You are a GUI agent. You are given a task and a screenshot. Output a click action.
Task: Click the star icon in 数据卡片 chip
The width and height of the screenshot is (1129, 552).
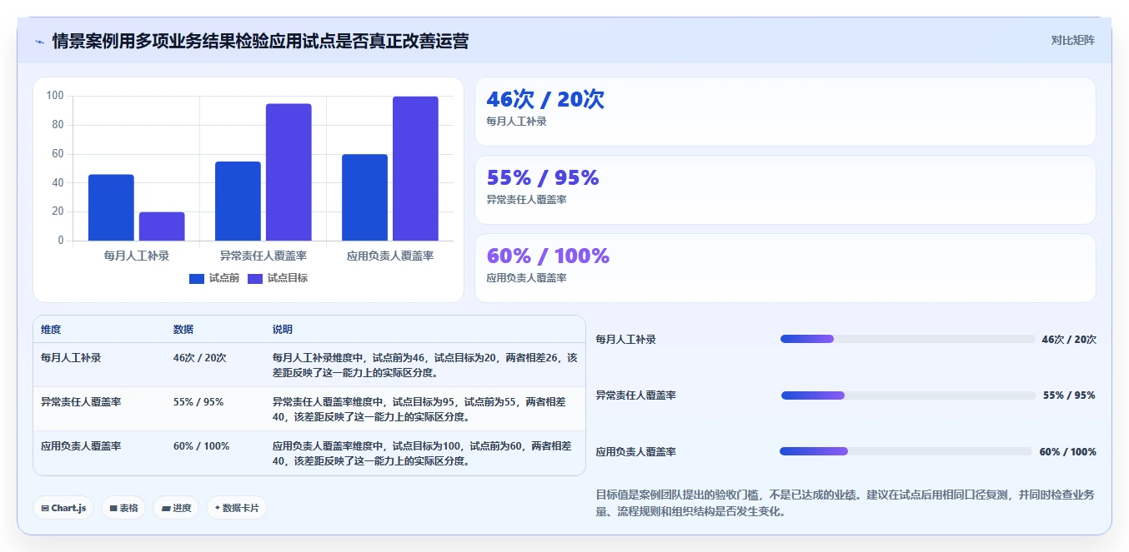coord(218,508)
